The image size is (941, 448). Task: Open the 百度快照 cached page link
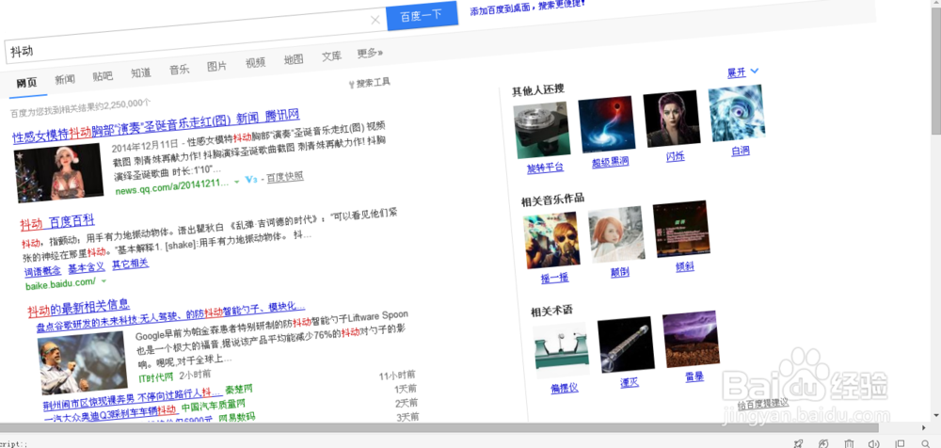tap(285, 177)
